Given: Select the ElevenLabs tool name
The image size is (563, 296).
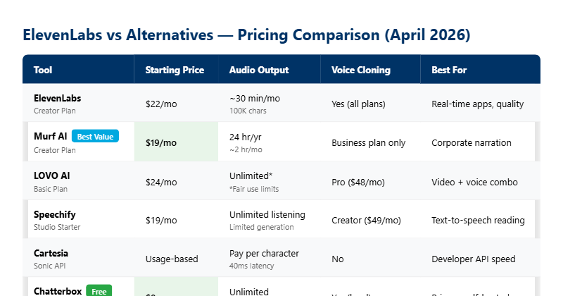Looking at the screenshot, I should pyautogui.click(x=58, y=98).
